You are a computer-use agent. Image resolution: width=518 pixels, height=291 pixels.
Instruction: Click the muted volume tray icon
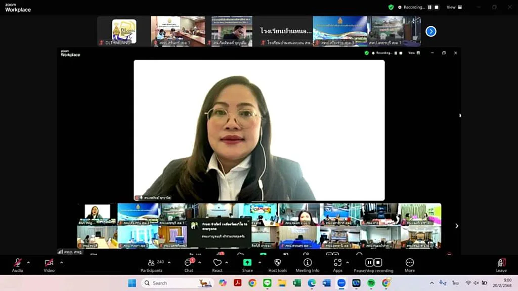[476, 283]
